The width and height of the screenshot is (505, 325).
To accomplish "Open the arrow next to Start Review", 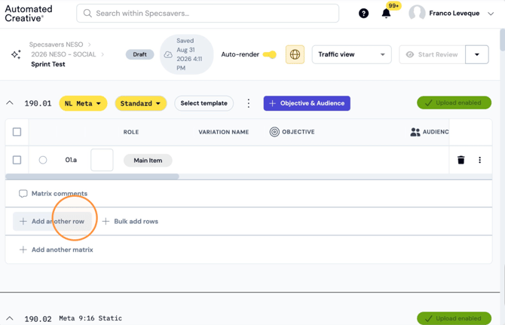I will (477, 54).
